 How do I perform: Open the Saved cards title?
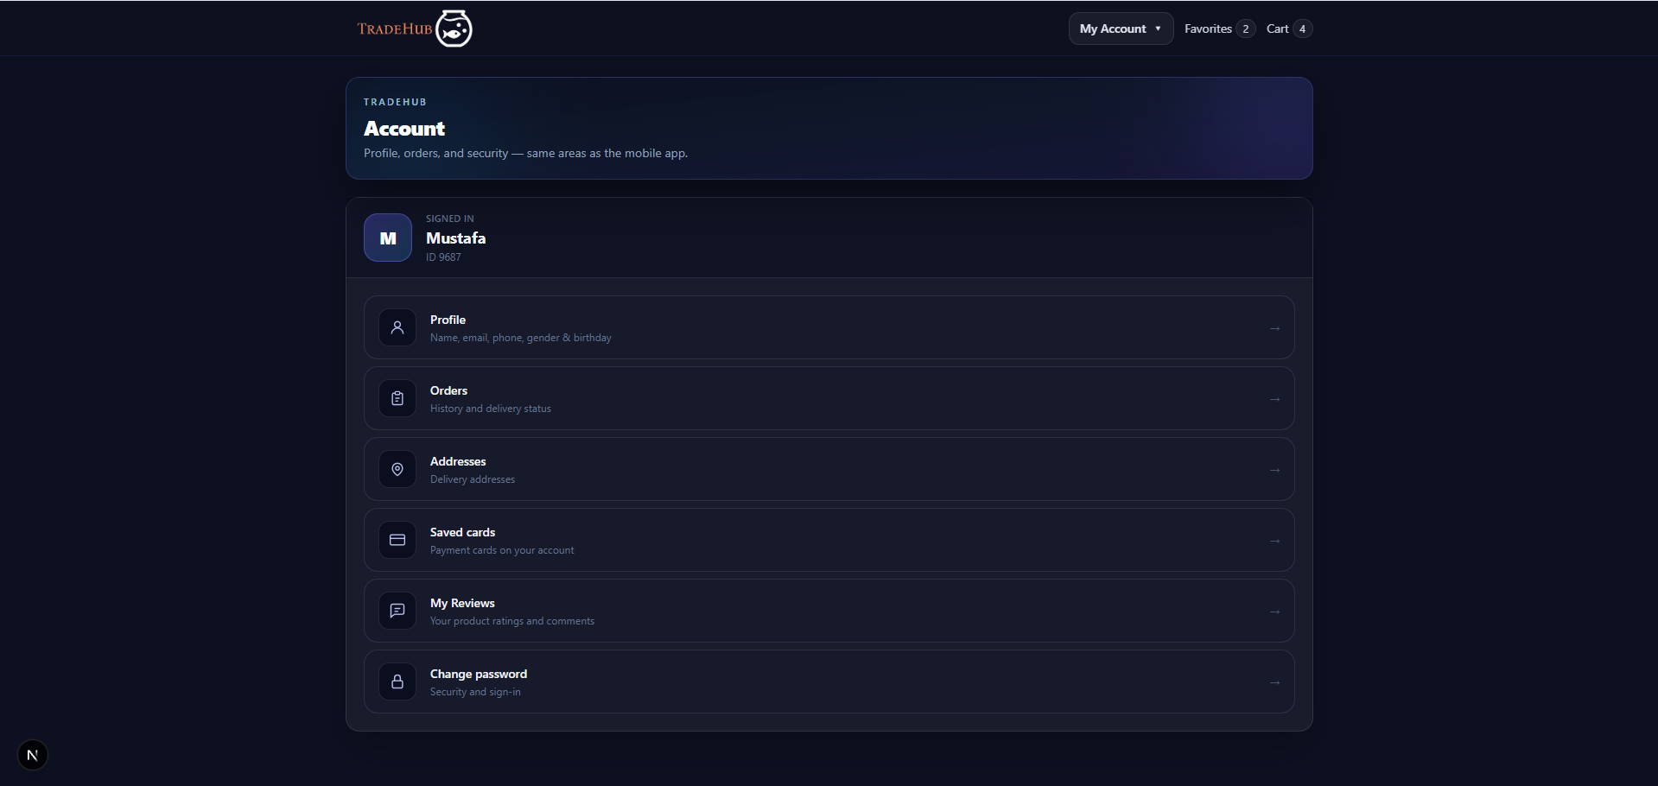(462, 532)
